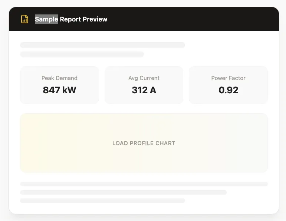This screenshot has width=286, height=221.
Task: Click the "Peak Demand" label
Action: point(59,78)
